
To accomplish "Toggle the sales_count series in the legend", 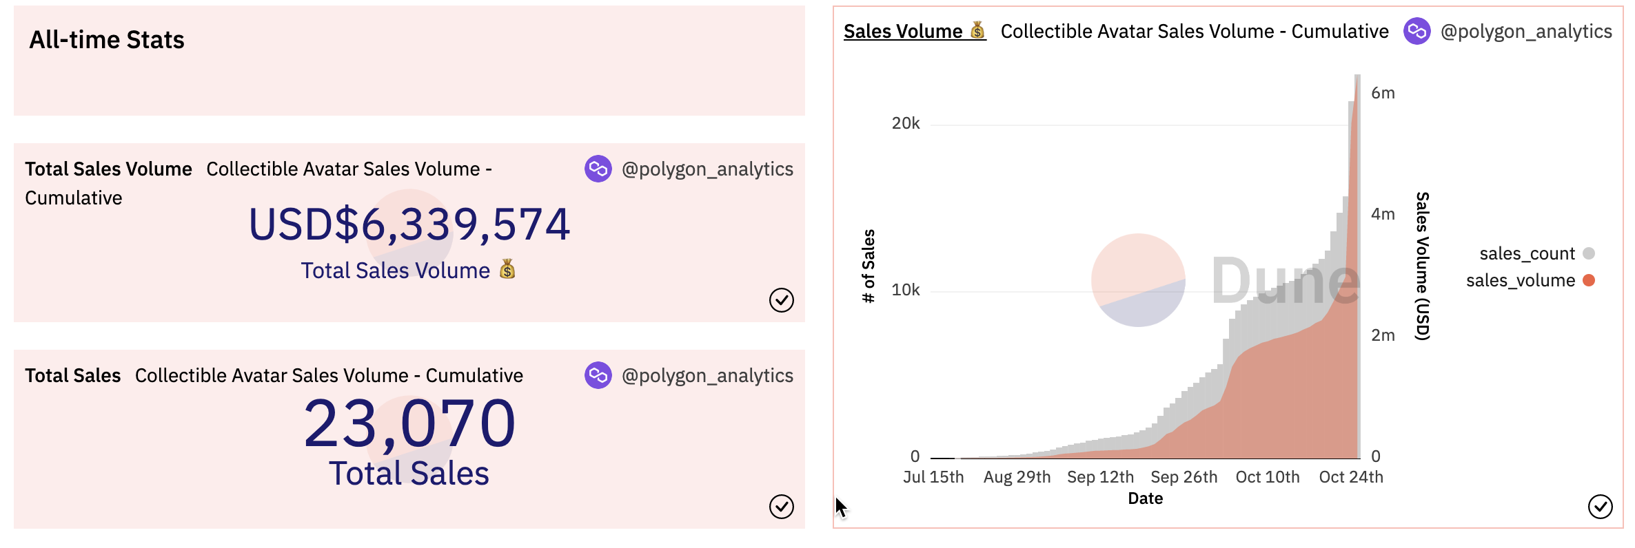I will [x=1527, y=253].
